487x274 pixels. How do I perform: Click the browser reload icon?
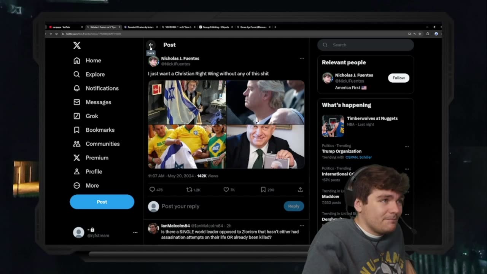point(56,34)
